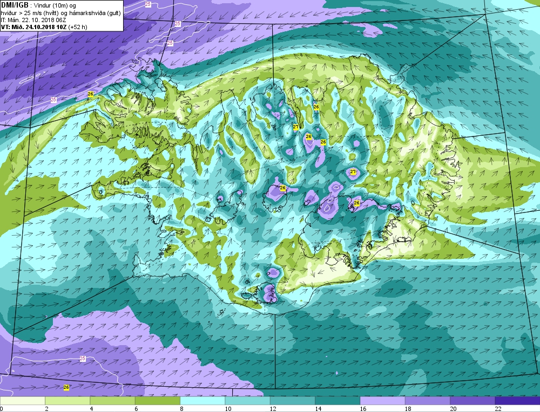Click the pale yellow 0–2 m/s legend swatch
The image size is (540, 412).
22,401
